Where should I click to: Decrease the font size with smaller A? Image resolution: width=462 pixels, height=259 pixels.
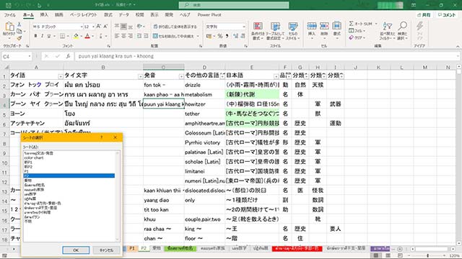coord(105,27)
